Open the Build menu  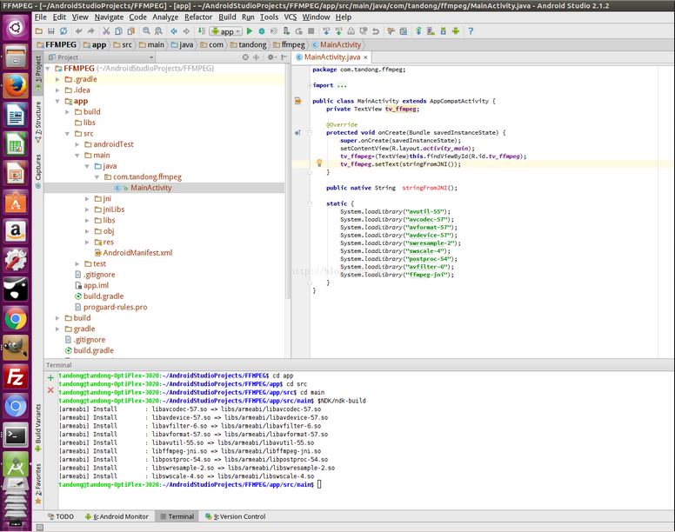[x=227, y=17]
